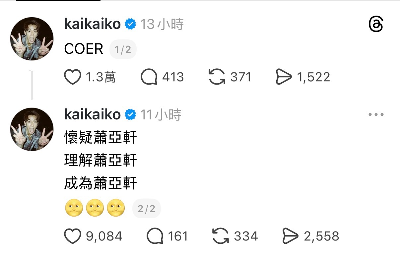Open the Threads logo icon
Image resolution: width=400 pixels, height=267 pixels.
click(376, 25)
